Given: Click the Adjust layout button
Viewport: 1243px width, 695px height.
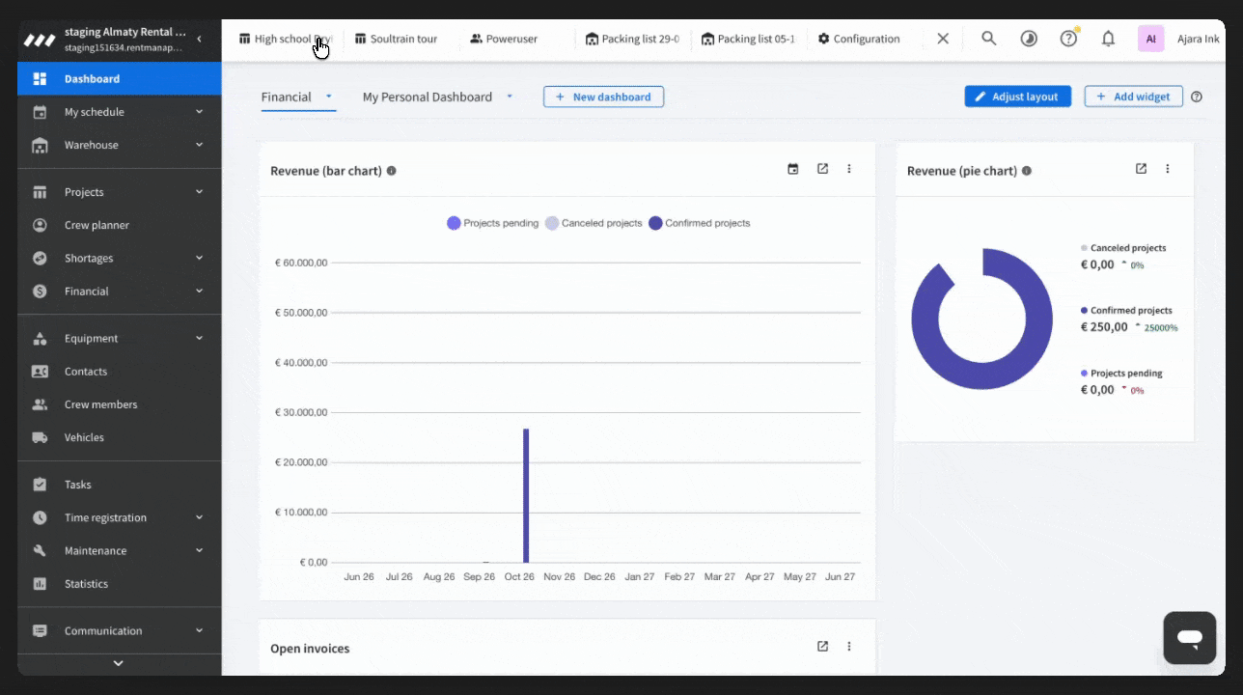Looking at the screenshot, I should (1017, 97).
